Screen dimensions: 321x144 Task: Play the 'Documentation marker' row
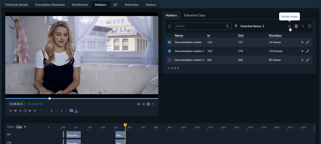303,42
